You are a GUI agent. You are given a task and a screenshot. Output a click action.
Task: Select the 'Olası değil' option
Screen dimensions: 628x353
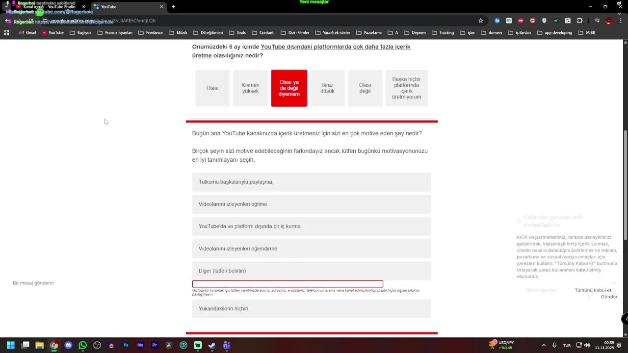[365, 88]
